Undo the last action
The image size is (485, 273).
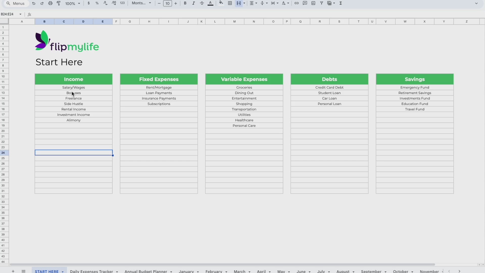pos(34,3)
